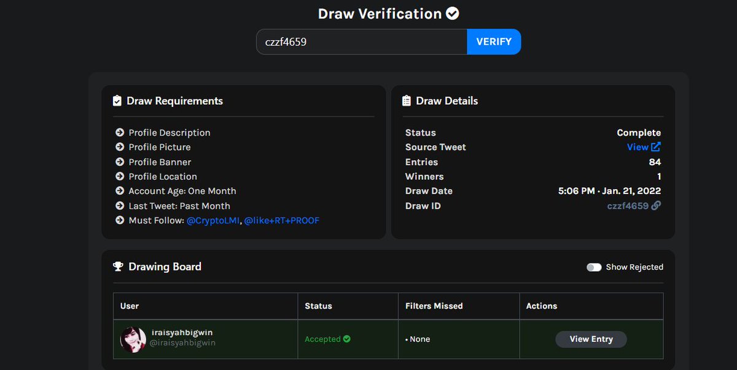Image resolution: width=737 pixels, height=370 pixels.
Task: Click arrow icon beside Profile Picture
Action: coord(120,147)
